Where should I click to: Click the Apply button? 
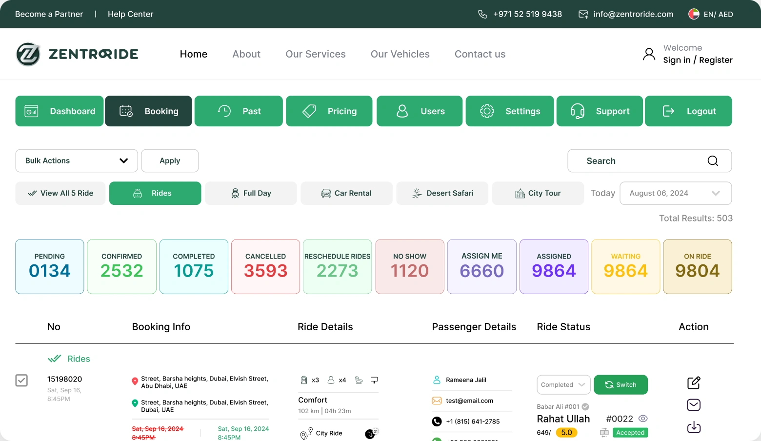click(x=170, y=161)
